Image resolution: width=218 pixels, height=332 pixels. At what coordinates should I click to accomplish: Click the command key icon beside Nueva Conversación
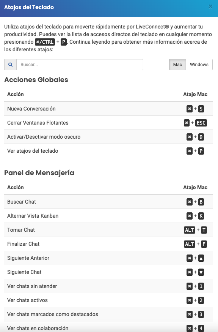pos(190,109)
